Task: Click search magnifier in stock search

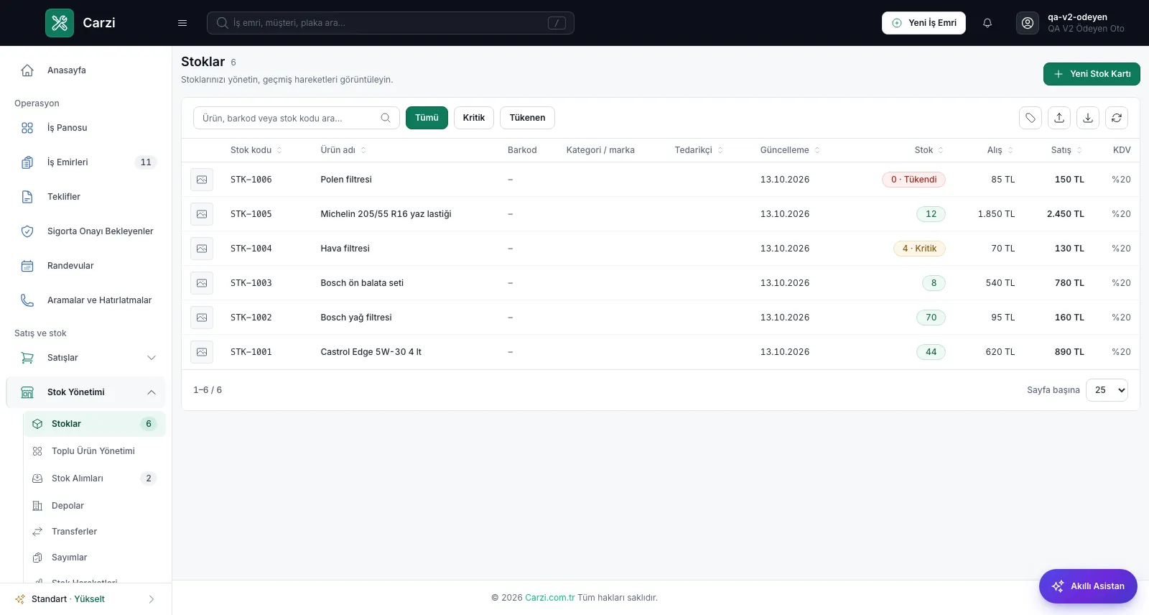Action: (x=386, y=118)
